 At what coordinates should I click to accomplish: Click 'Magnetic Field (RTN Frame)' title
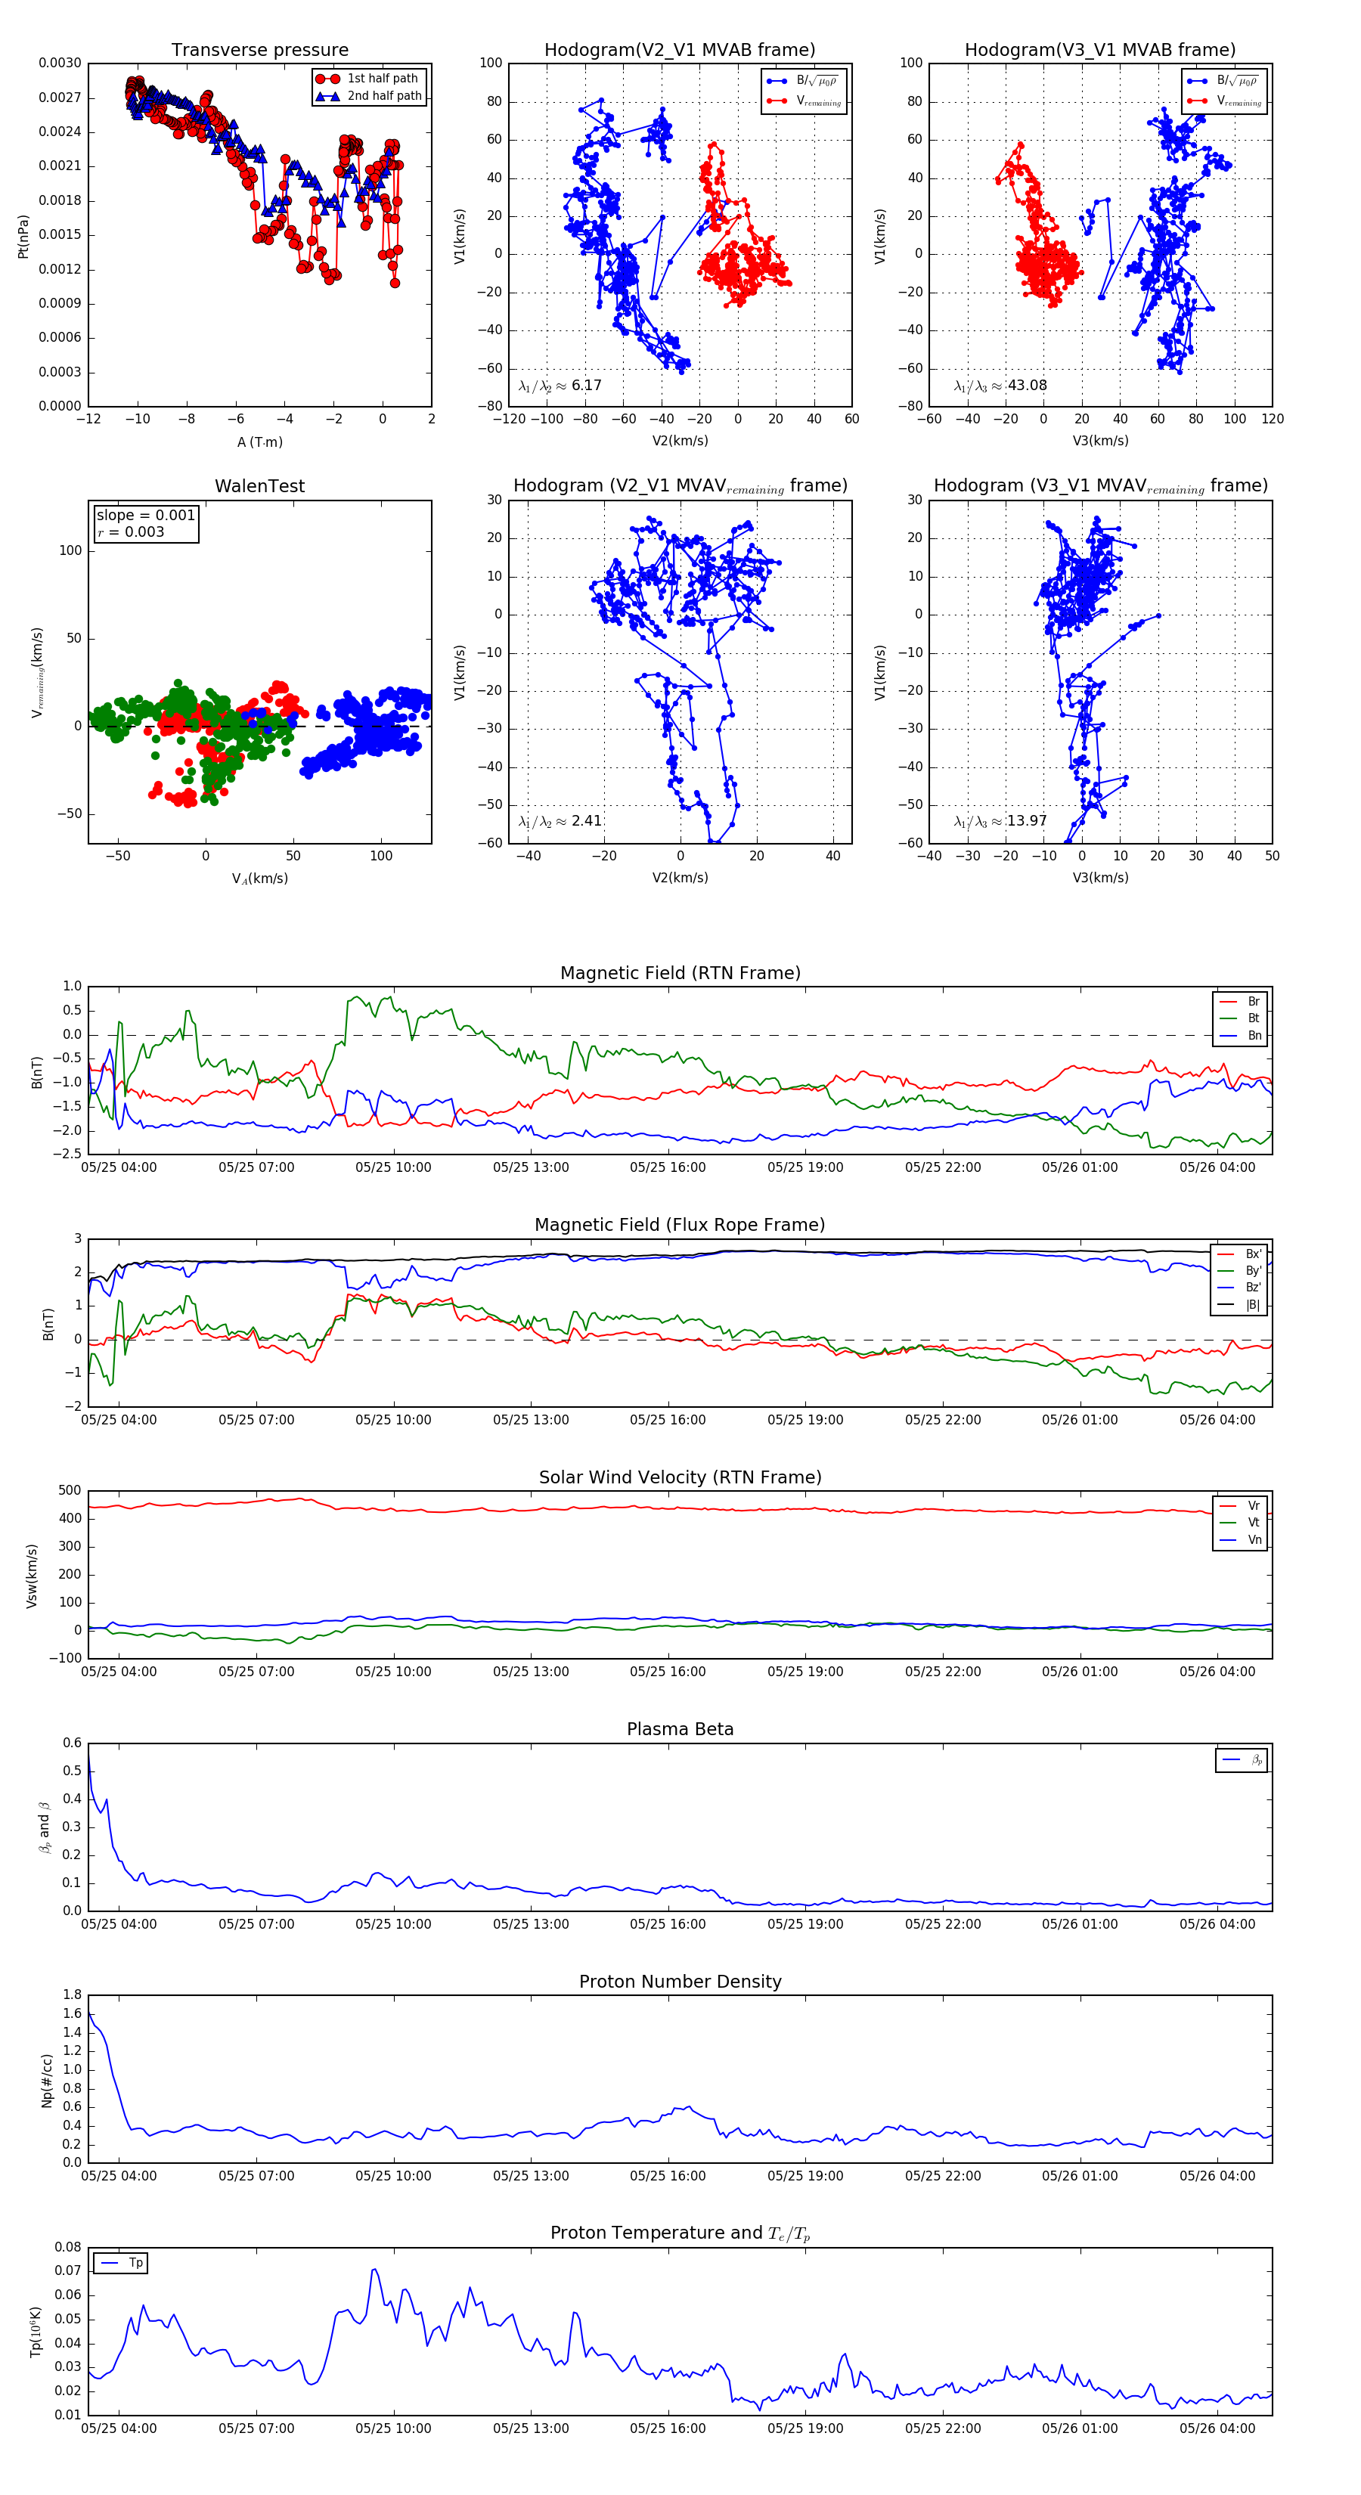tap(680, 973)
